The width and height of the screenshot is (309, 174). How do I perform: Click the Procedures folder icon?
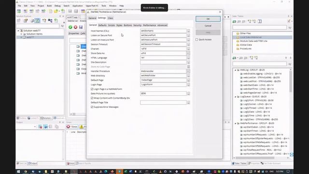tap(238, 48)
